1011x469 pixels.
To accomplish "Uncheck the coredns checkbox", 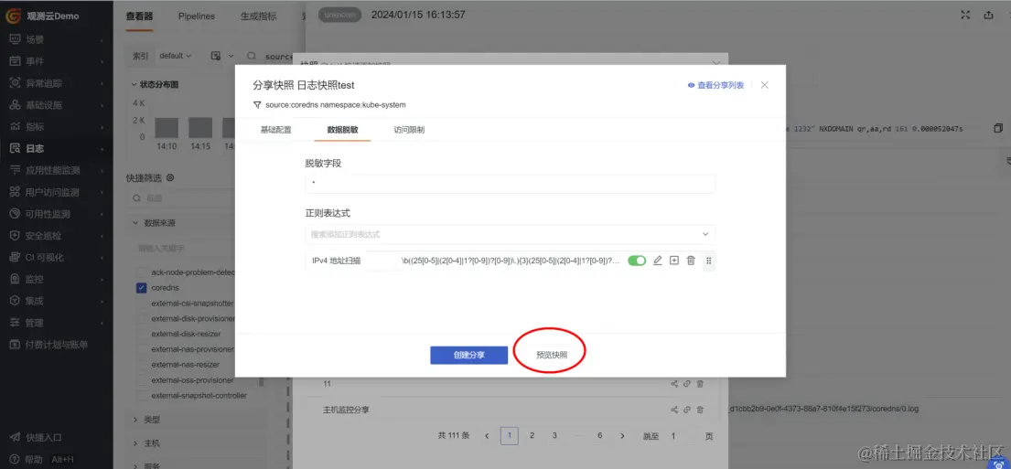I will 141,287.
